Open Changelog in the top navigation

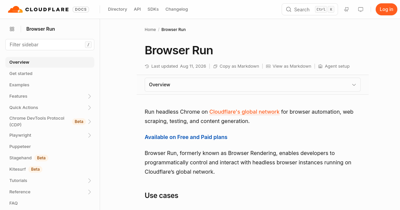pyautogui.click(x=177, y=9)
